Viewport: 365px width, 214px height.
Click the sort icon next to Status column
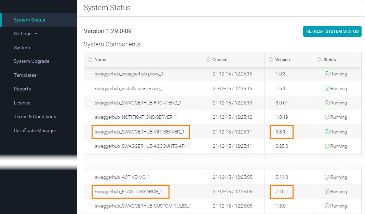click(319, 59)
